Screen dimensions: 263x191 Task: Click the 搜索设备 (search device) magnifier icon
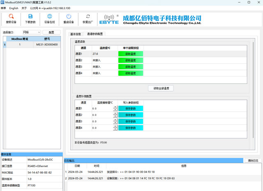[11, 17]
